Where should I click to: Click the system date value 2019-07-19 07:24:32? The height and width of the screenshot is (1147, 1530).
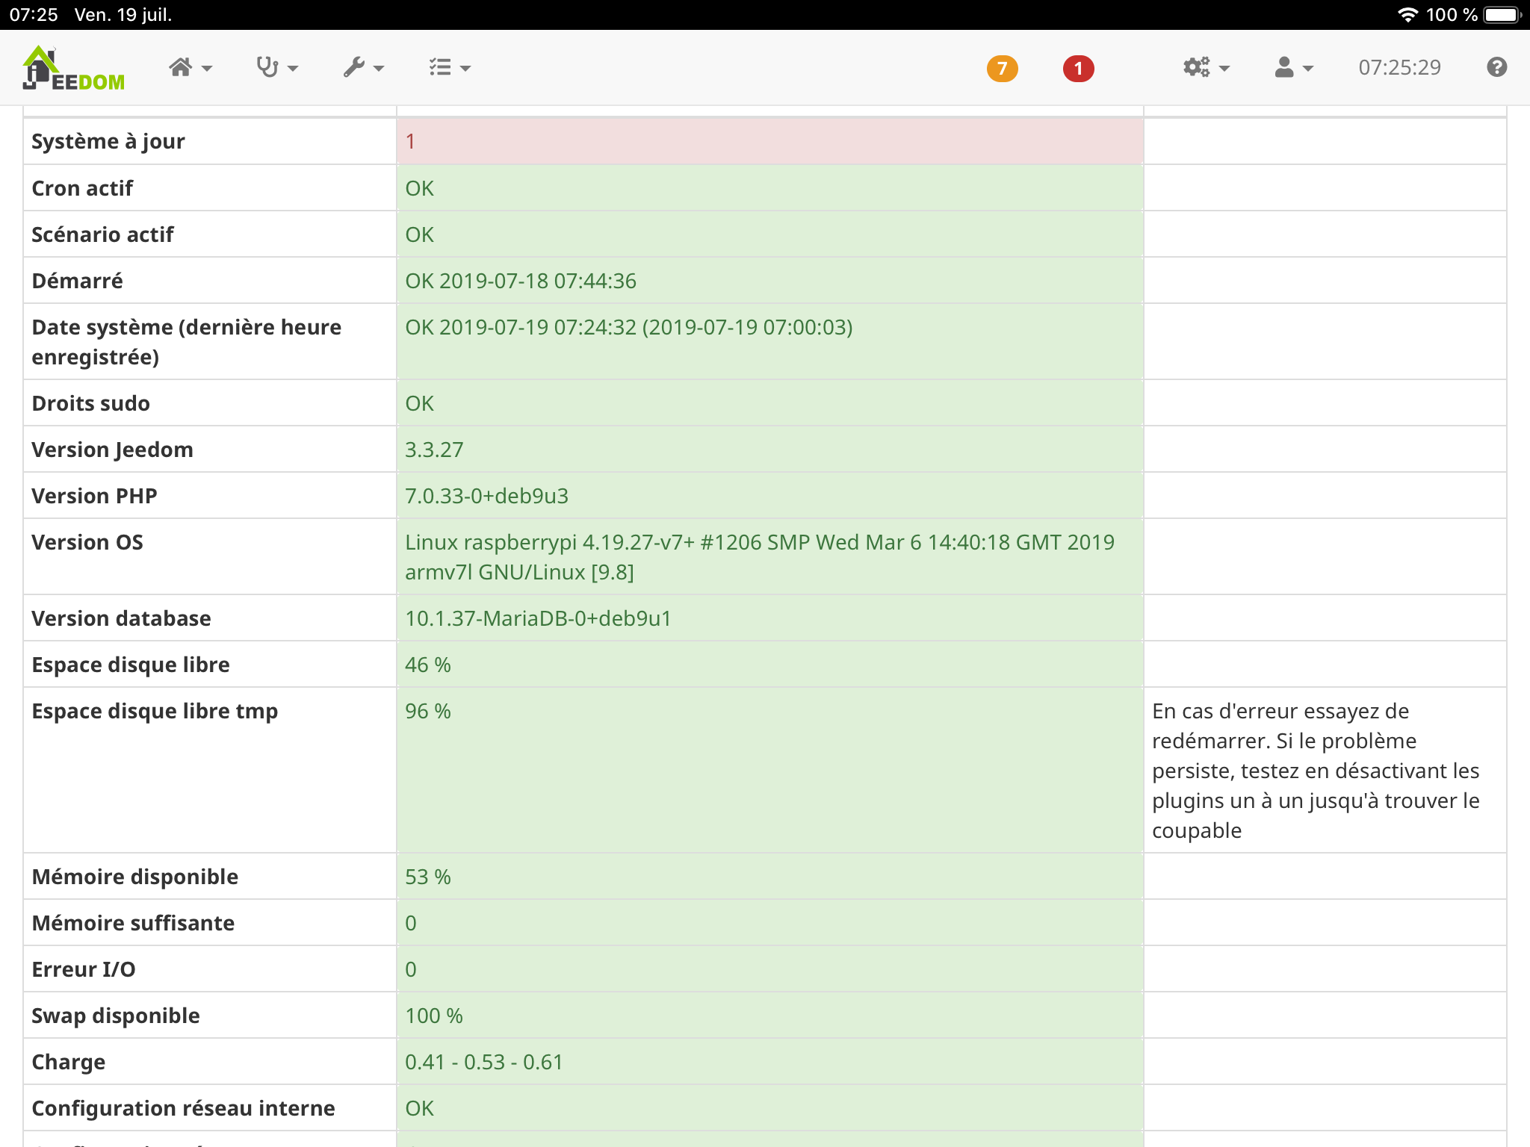click(629, 327)
